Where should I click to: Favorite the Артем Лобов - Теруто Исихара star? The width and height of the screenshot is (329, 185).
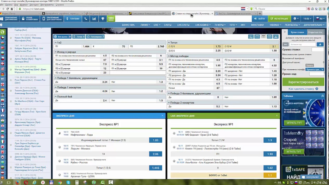coord(11,59)
